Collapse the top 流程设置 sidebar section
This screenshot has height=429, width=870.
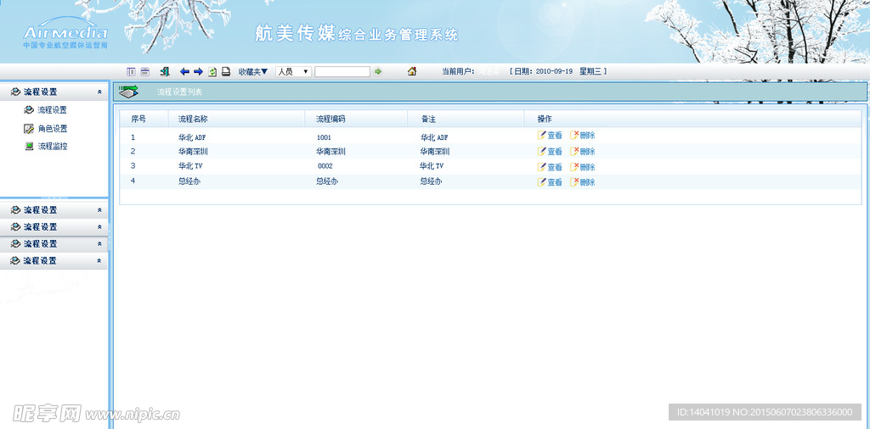(99, 92)
